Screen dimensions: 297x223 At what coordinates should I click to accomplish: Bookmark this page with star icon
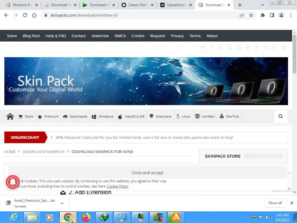coord(251,15)
